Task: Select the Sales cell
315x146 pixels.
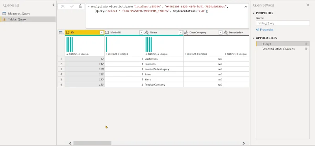Action: click(163, 74)
